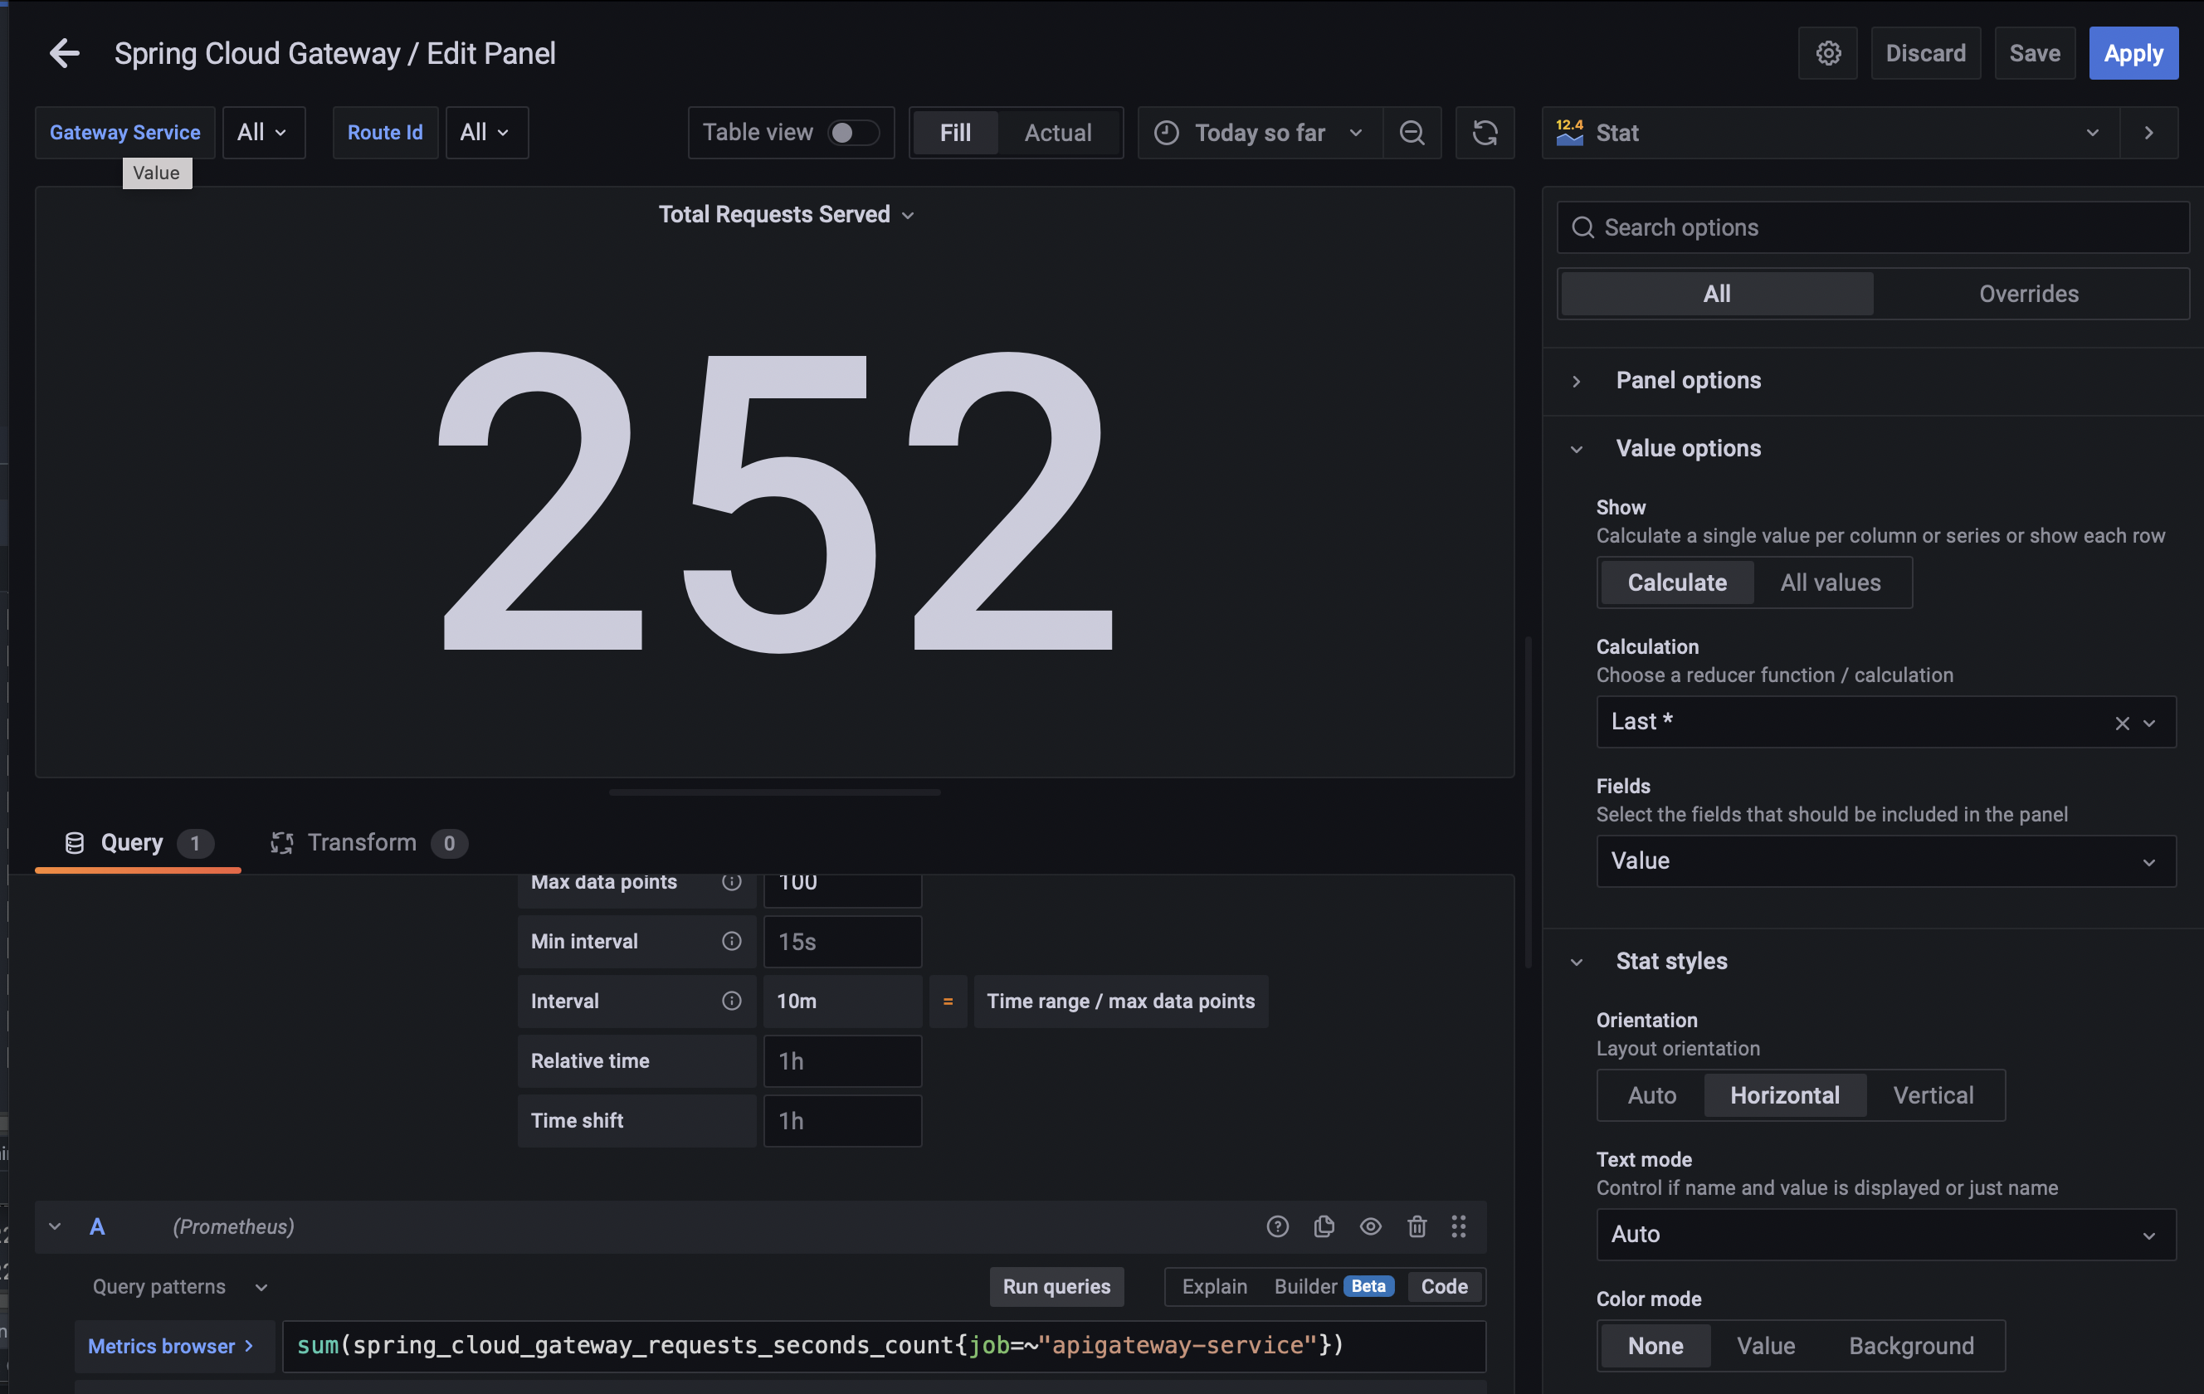This screenshot has width=2204, height=1394.
Task: Click the drag handle on query A
Action: click(1458, 1226)
